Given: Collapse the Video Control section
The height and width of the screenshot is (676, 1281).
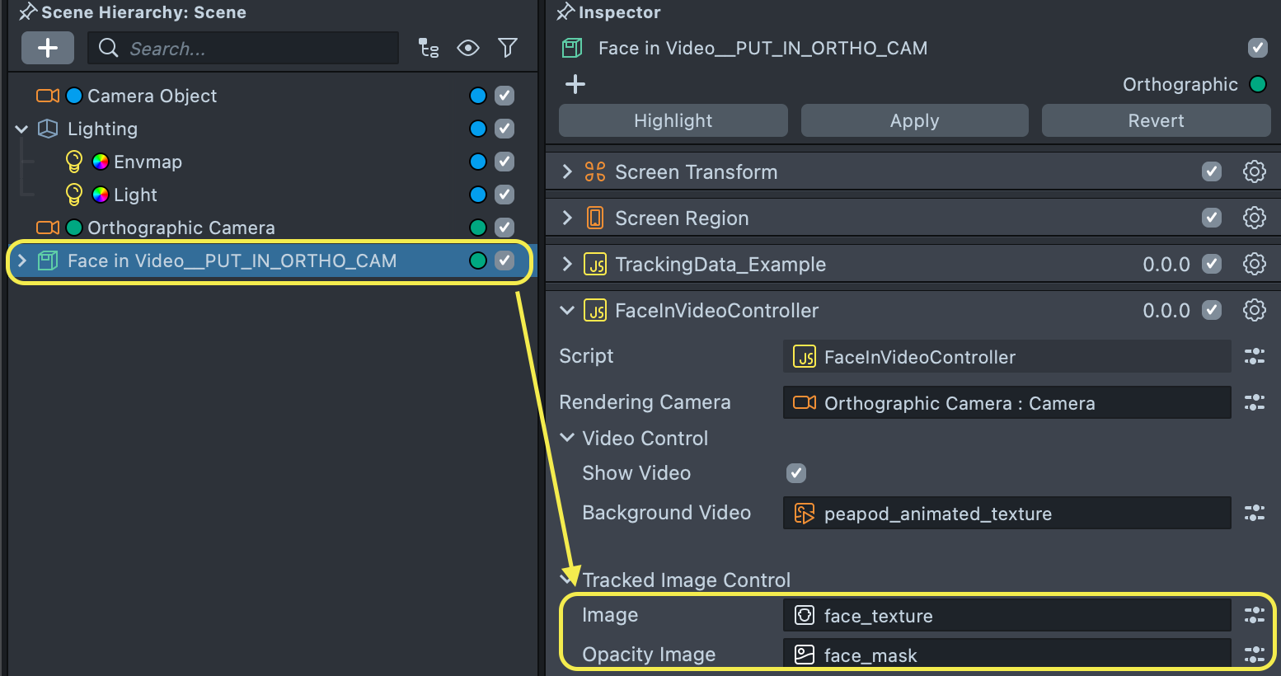Looking at the screenshot, I should click(x=567, y=438).
